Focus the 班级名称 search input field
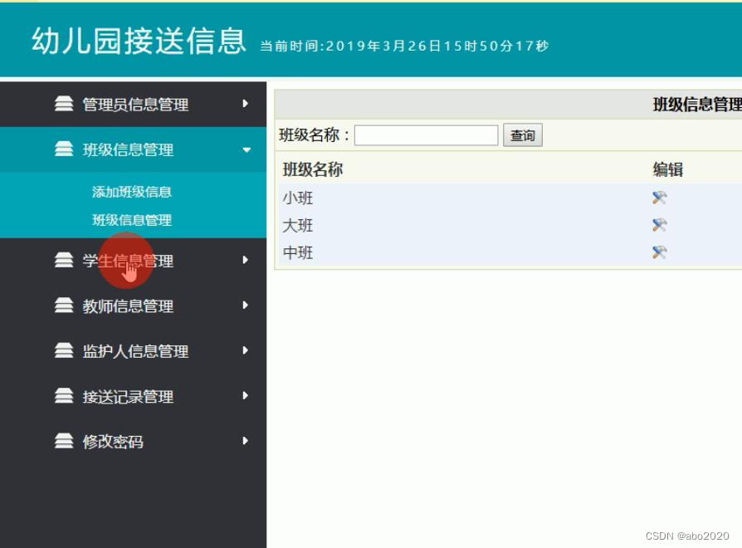Screen dimensions: 742x548 coord(427,135)
